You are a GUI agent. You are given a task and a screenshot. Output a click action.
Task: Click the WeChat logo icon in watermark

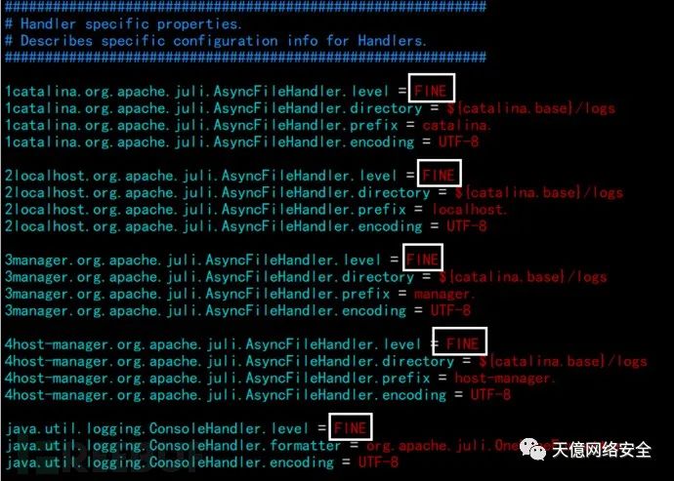(532, 449)
